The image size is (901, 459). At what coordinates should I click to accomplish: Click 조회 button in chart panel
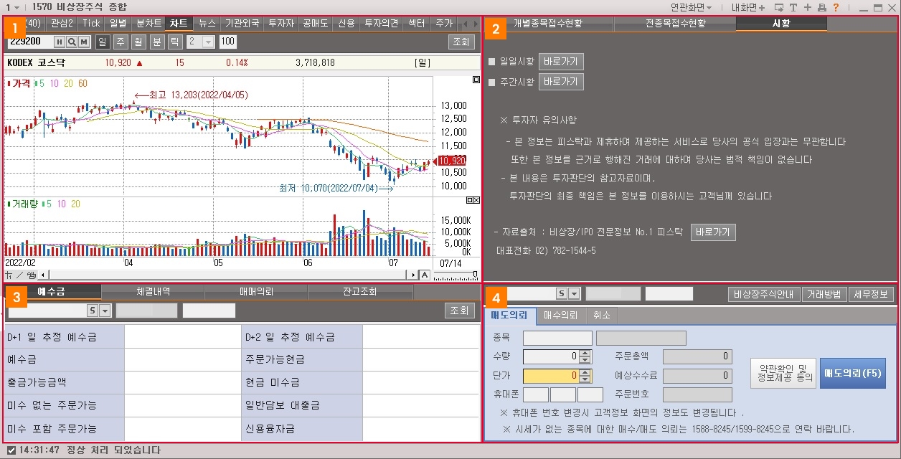(460, 42)
